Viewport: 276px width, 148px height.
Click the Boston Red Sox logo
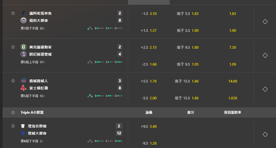(24, 88)
